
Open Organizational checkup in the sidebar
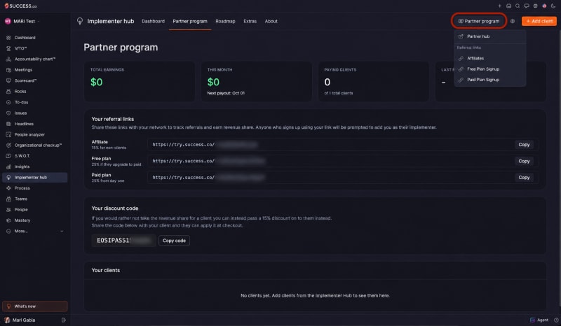point(34,145)
